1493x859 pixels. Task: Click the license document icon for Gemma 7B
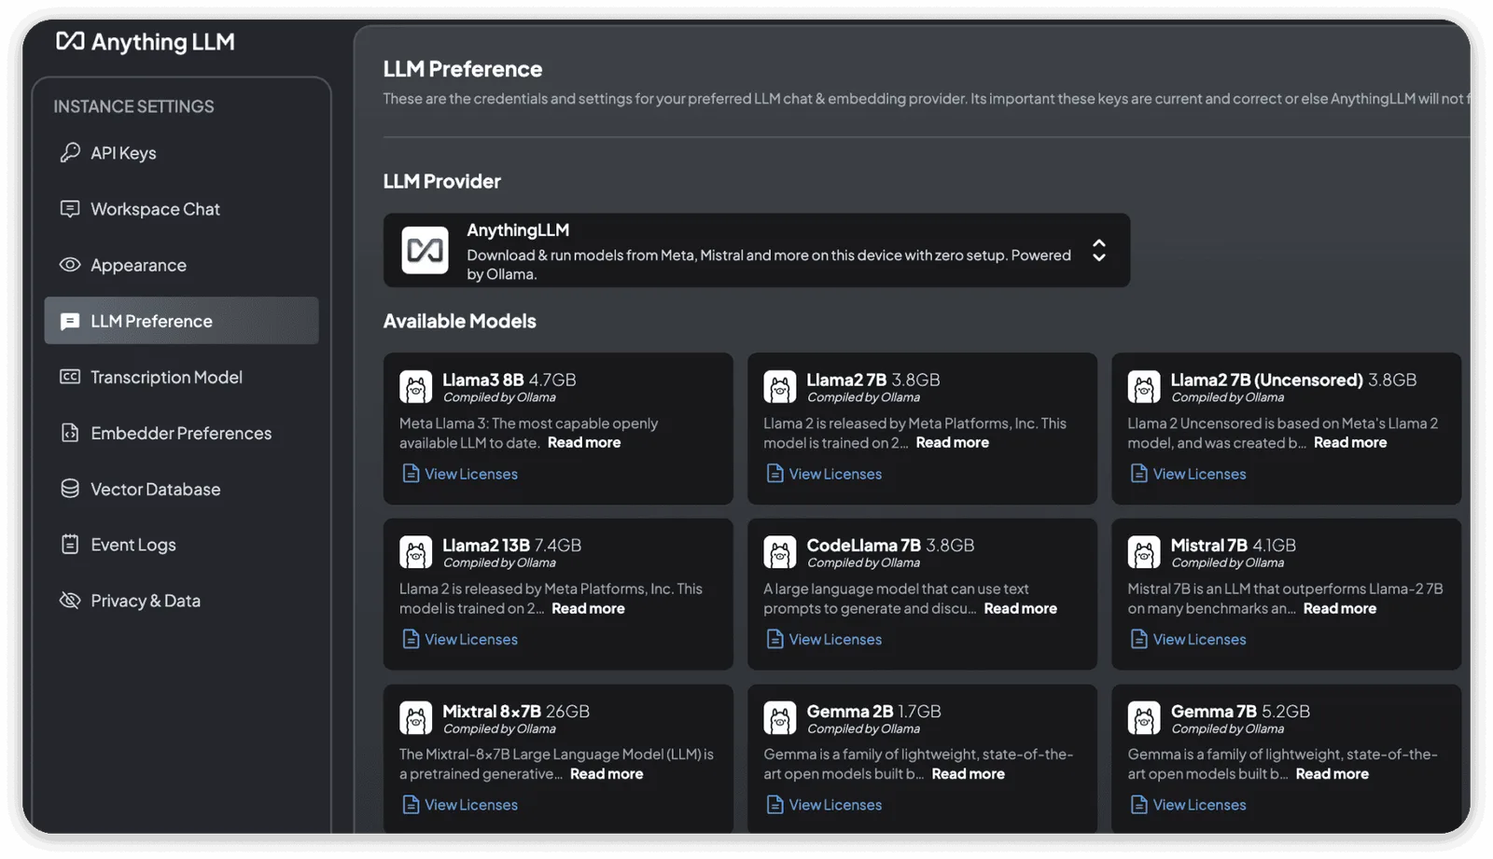(x=1138, y=805)
